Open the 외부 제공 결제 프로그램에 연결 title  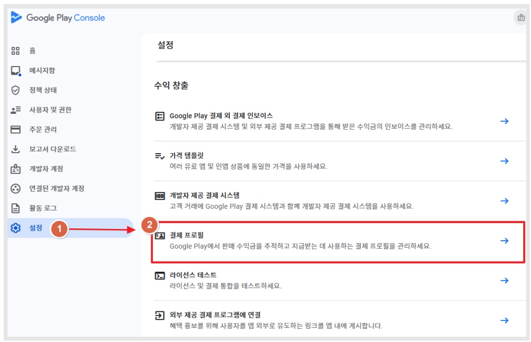pos(216,315)
